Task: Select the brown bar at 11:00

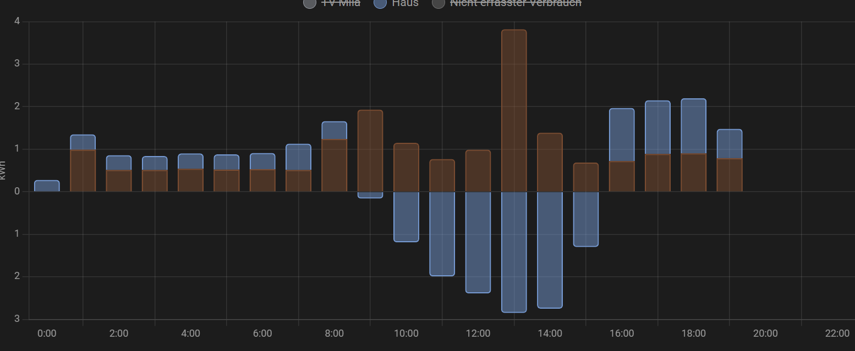Action: pos(442,176)
